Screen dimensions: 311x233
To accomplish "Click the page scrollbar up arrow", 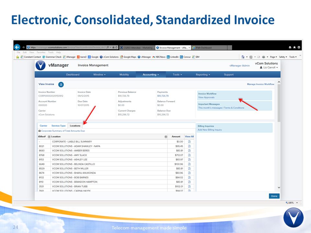I will (x=279, y=82).
